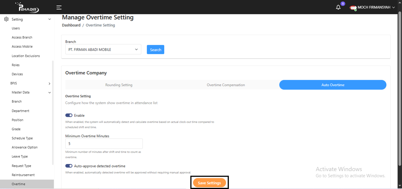This screenshot has width=402, height=189.
Task: Expand the BPJS submenu
Action: [49, 83]
